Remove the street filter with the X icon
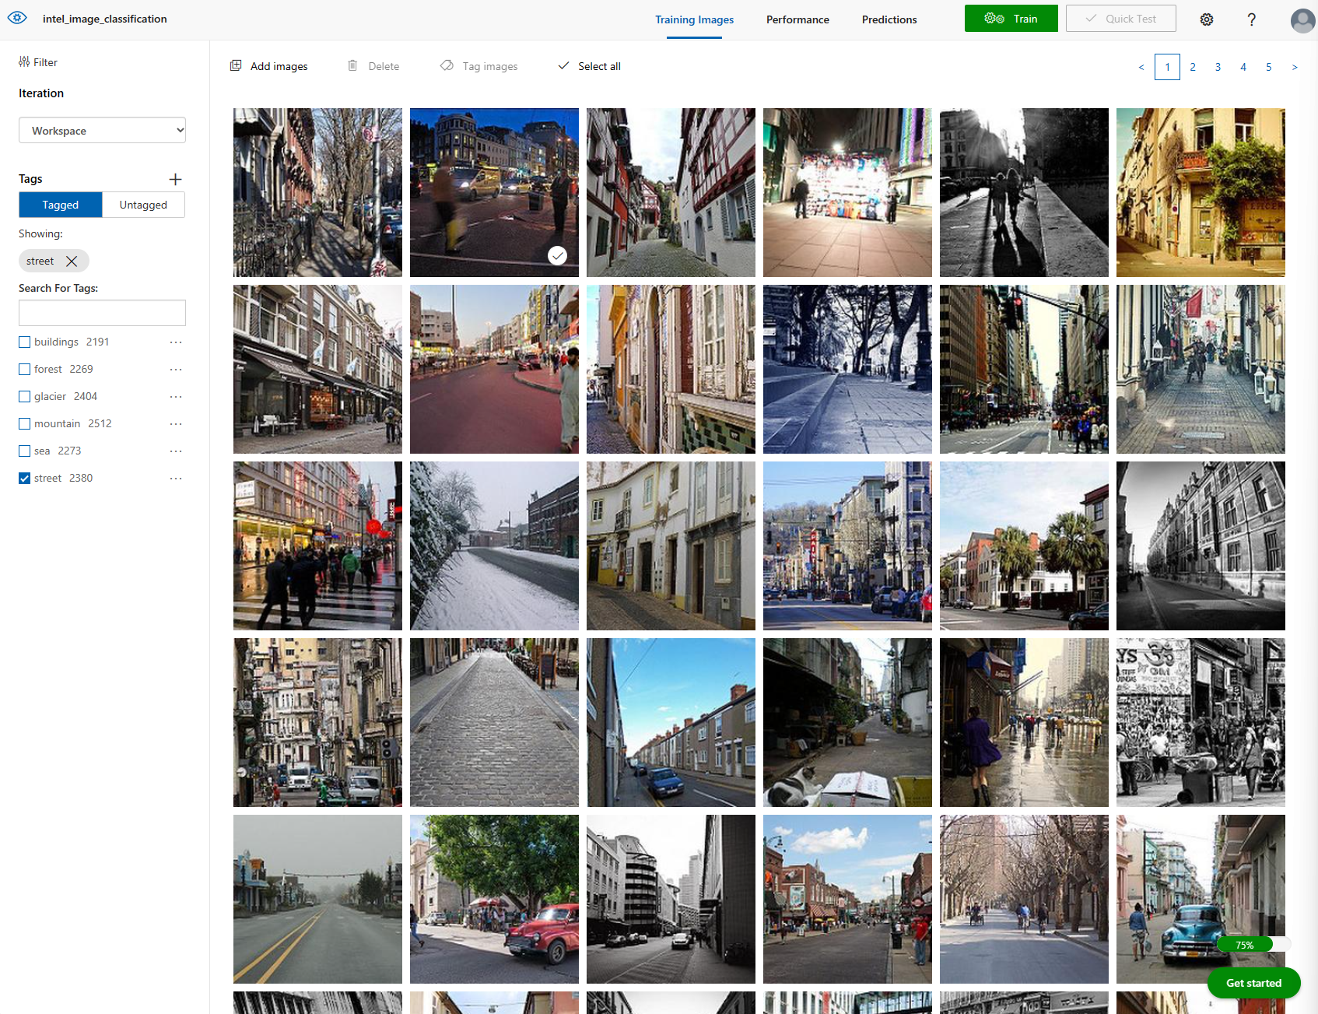The image size is (1318, 1014). [72, 261]
